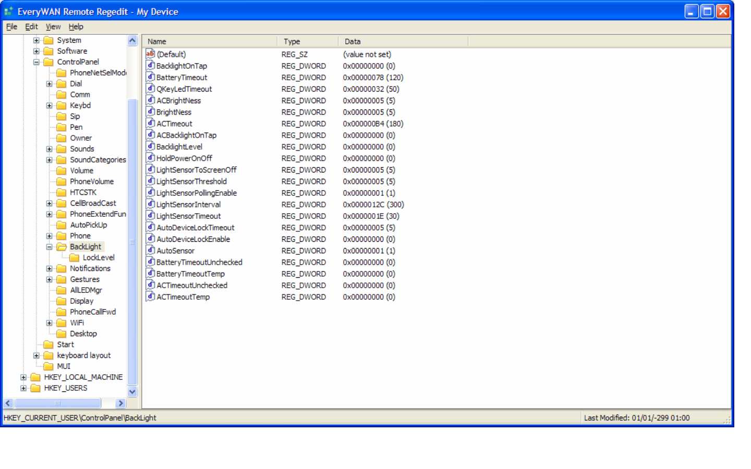Click the ACTimeout DWORD icon

click(150, 123)
